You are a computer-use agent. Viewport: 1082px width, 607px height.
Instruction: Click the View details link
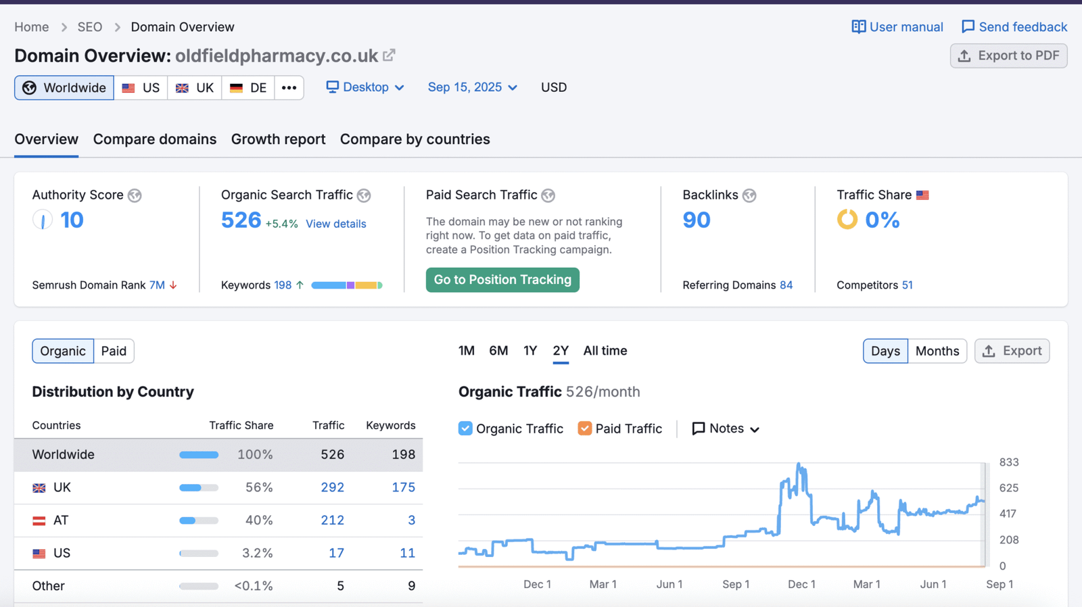coord(335,224)
